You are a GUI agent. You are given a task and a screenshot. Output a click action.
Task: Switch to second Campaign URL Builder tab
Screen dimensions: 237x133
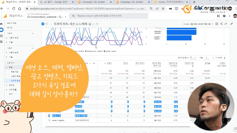click(x=133, y=2)
